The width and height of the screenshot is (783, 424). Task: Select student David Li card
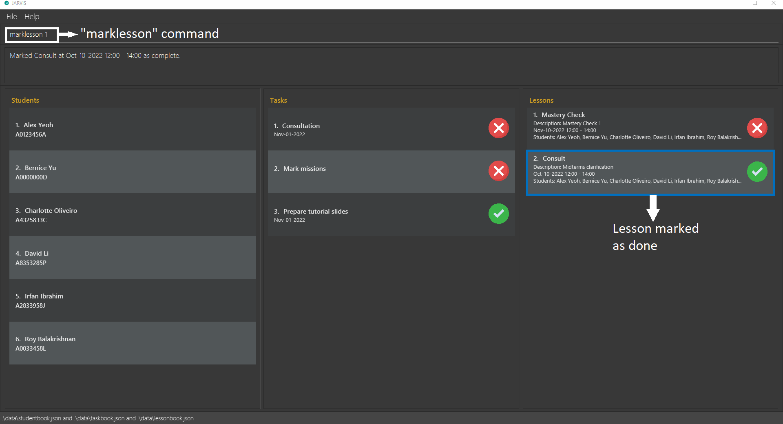tap(133, 258)
